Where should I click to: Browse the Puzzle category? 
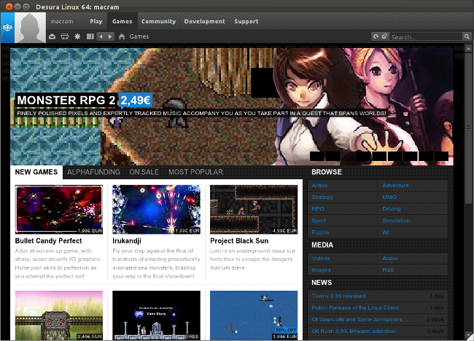coord(320,232)
